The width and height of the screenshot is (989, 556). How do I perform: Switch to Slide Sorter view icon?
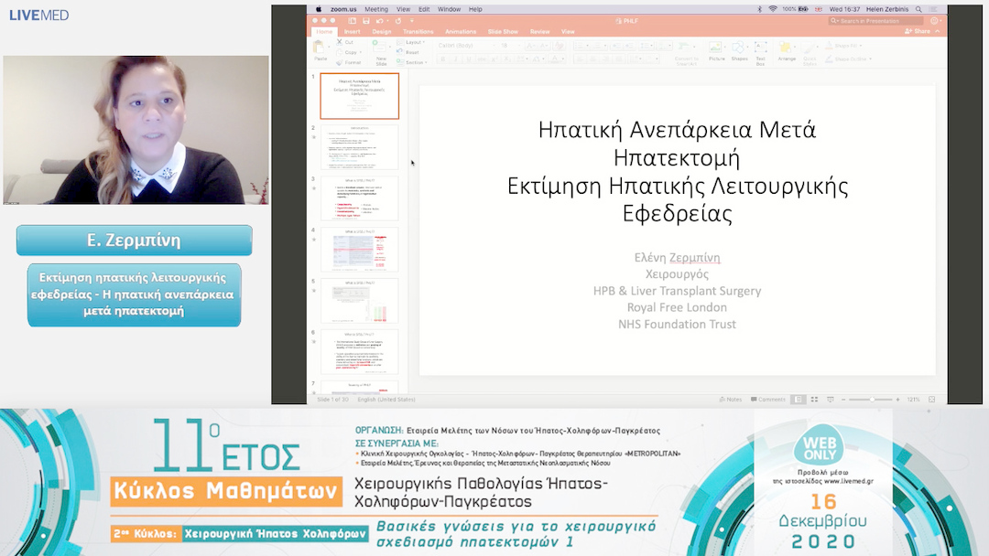click(x=814, y=400)
